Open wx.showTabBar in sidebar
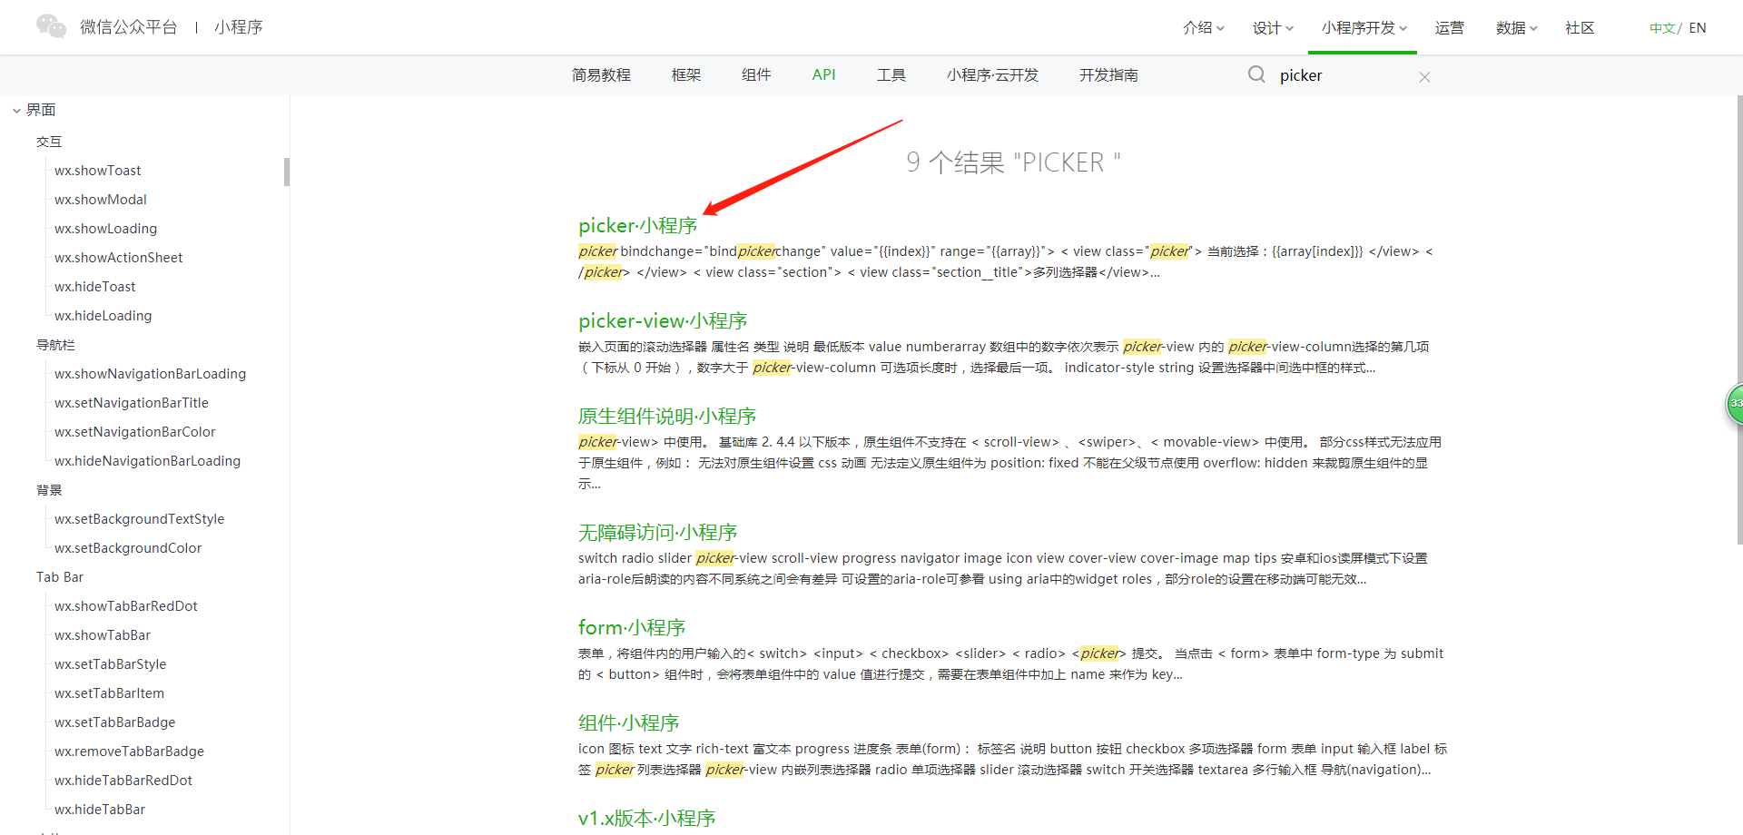 (103, 635)
